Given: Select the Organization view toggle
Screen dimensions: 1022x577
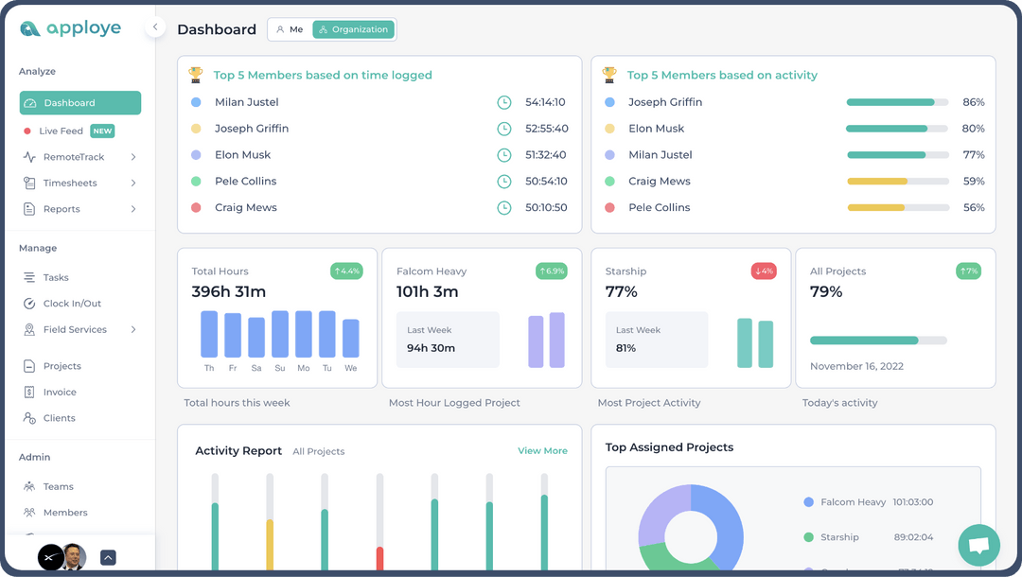Looking at the screenshot, I should (x=353, y=29).
